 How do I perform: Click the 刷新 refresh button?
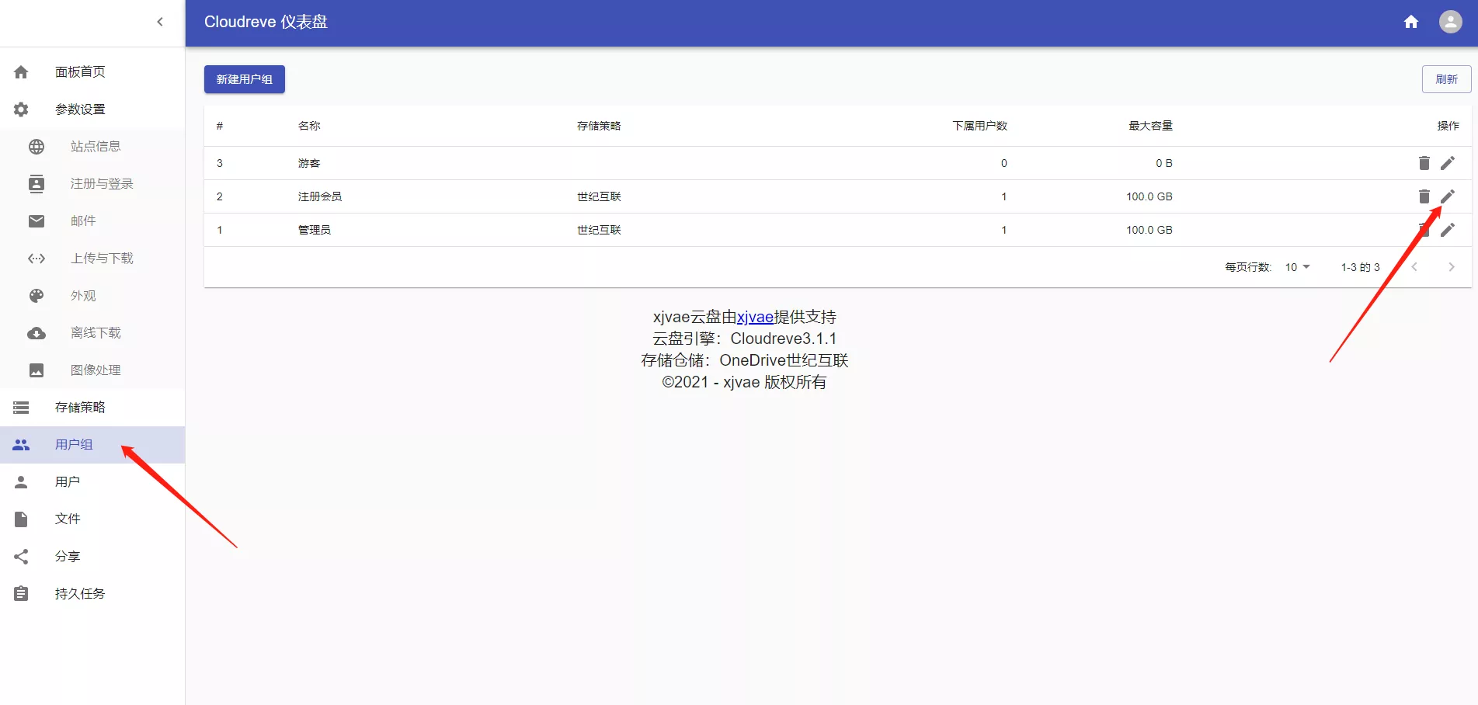point(1446,79)
